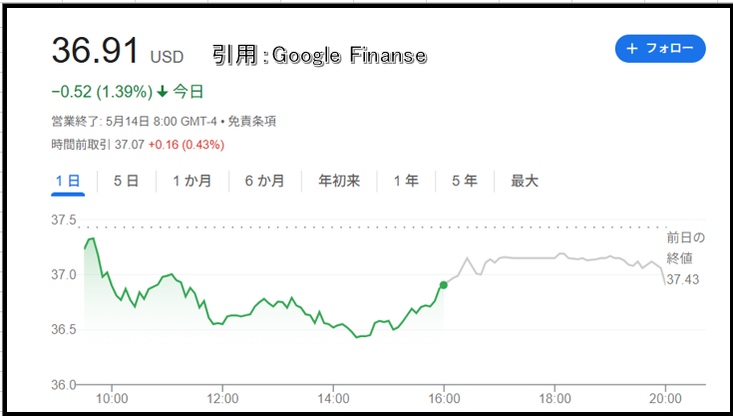Open the 免責条項 disclaimer link
The width and height of the screenshot is (733, 416).
252,122
